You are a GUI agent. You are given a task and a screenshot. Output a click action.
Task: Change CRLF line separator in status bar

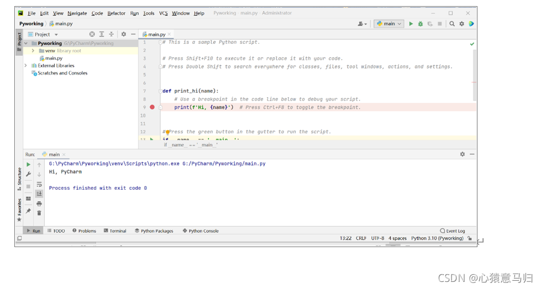[361, 238]
